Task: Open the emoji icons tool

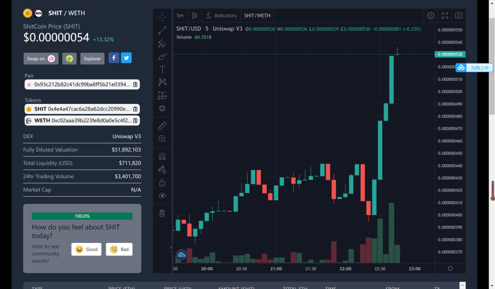Action: click(162, 108)
